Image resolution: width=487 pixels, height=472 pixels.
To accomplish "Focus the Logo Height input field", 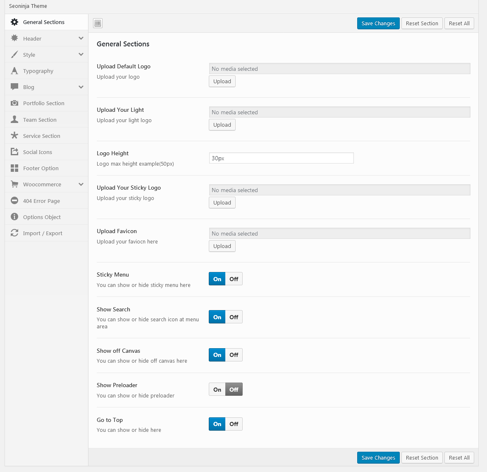I will (282, 158).
